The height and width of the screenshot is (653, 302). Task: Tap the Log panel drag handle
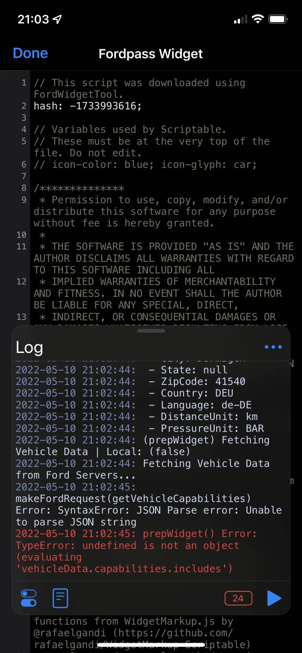(151, 331)
